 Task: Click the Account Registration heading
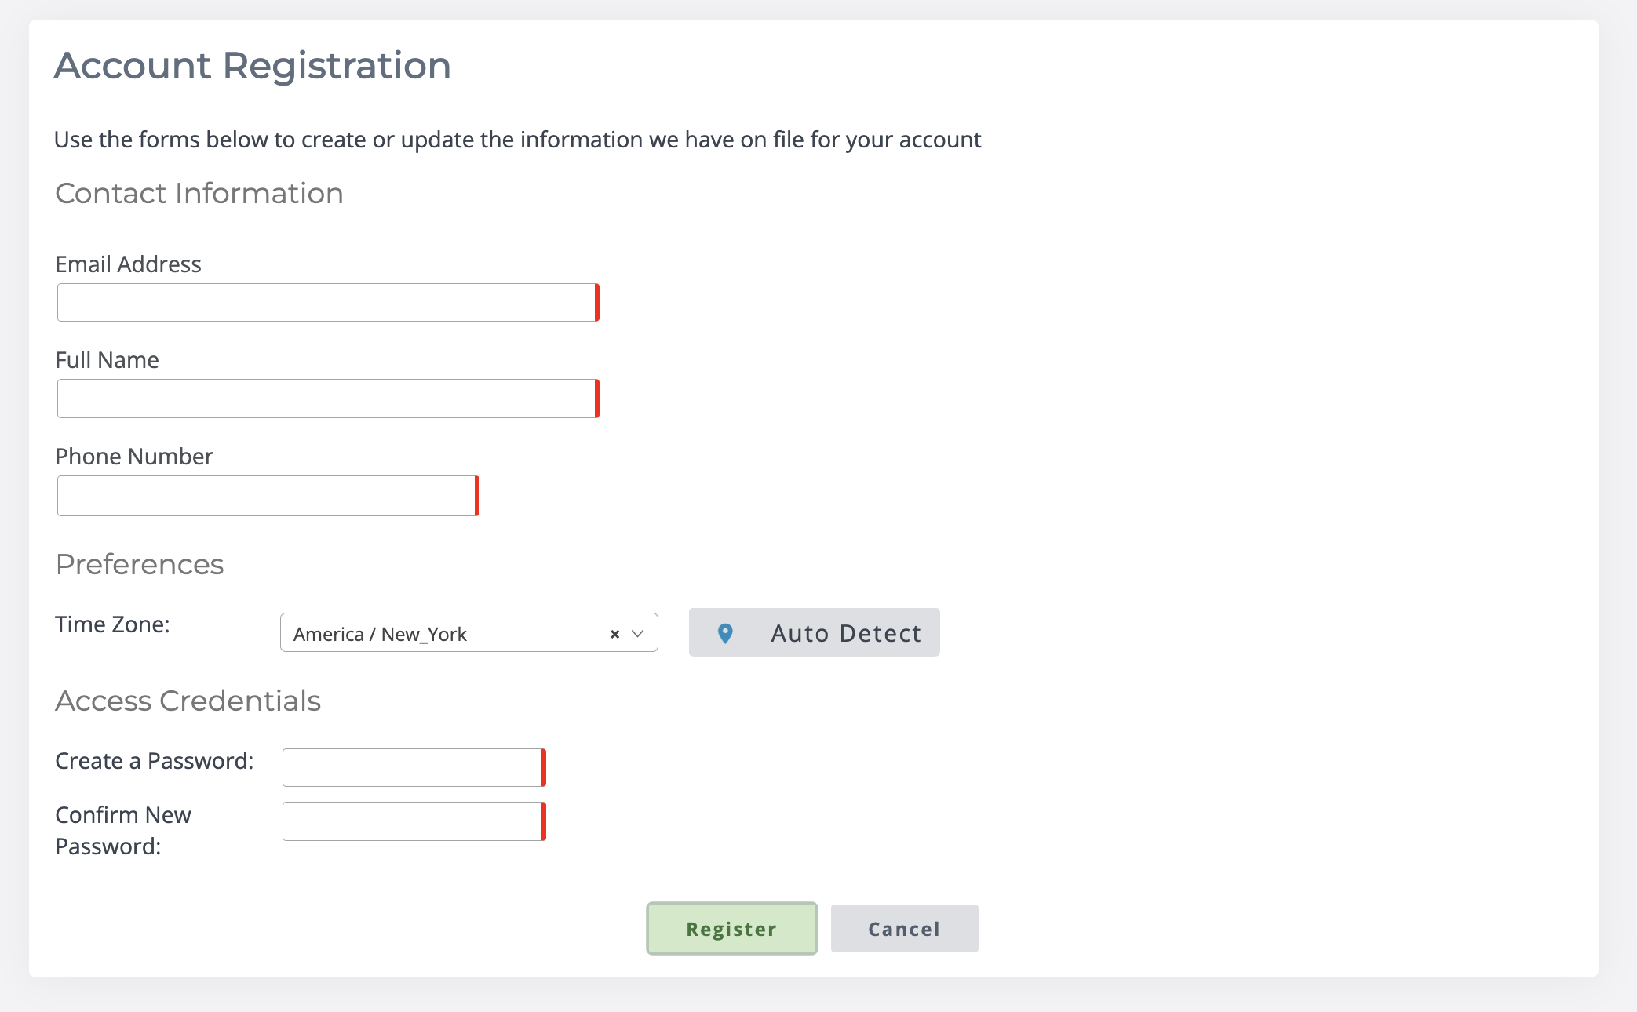[253, 65]
